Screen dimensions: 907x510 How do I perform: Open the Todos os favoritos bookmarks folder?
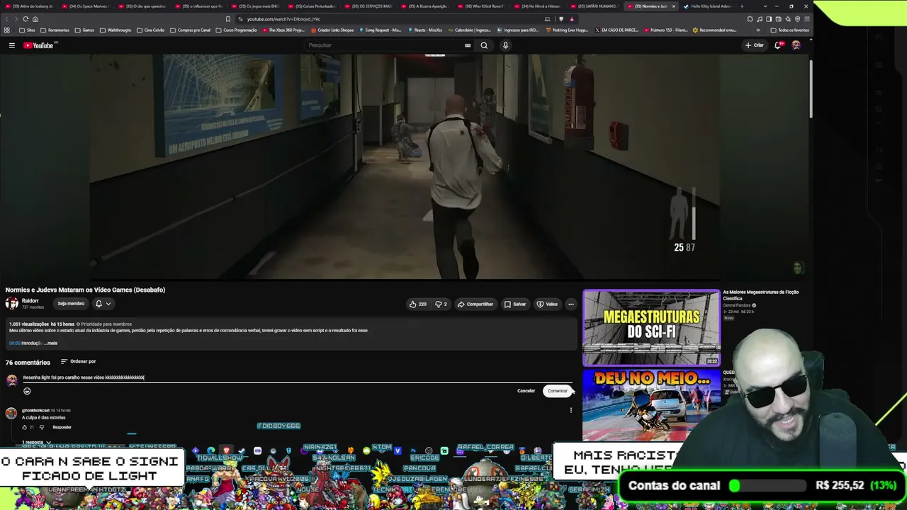pos(790,30)
